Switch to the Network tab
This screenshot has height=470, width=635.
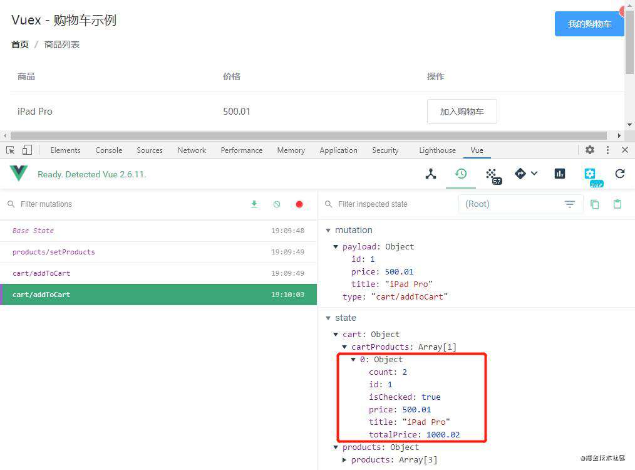(192, 150)
